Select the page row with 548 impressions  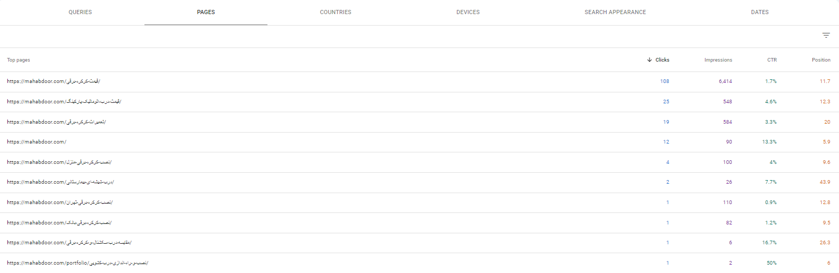point(419,102)
